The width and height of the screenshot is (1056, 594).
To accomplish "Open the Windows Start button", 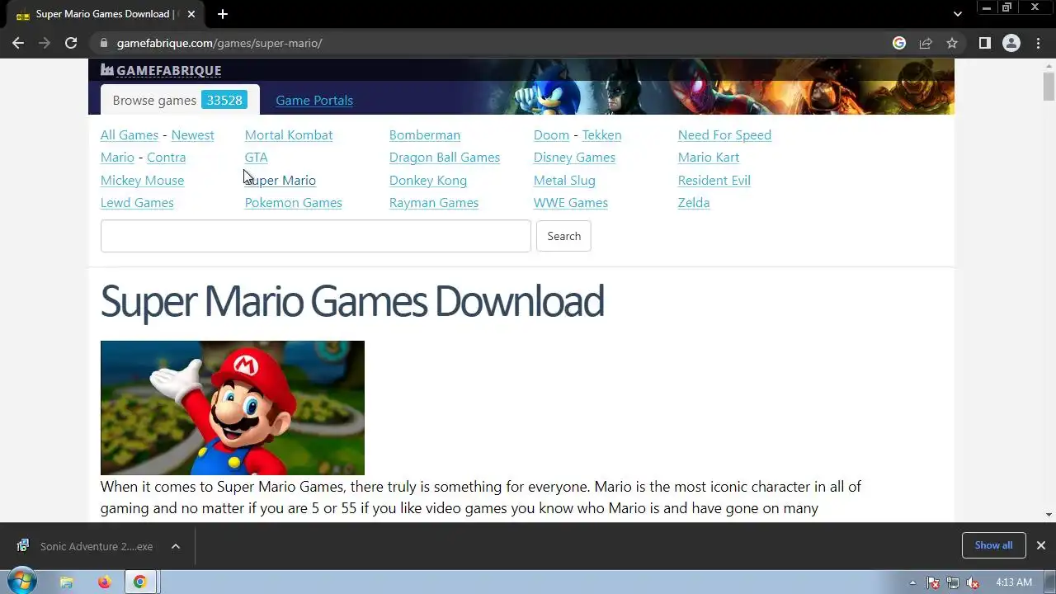I will point(21,582).
